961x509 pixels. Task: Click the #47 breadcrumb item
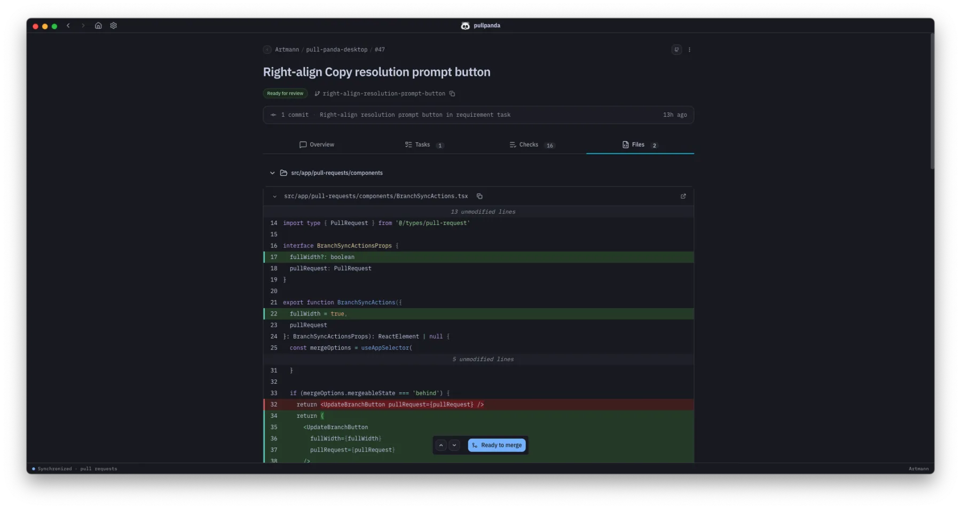(380, 50)
